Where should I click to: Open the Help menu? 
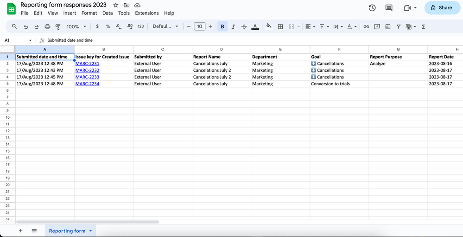(x=169, y=13)
